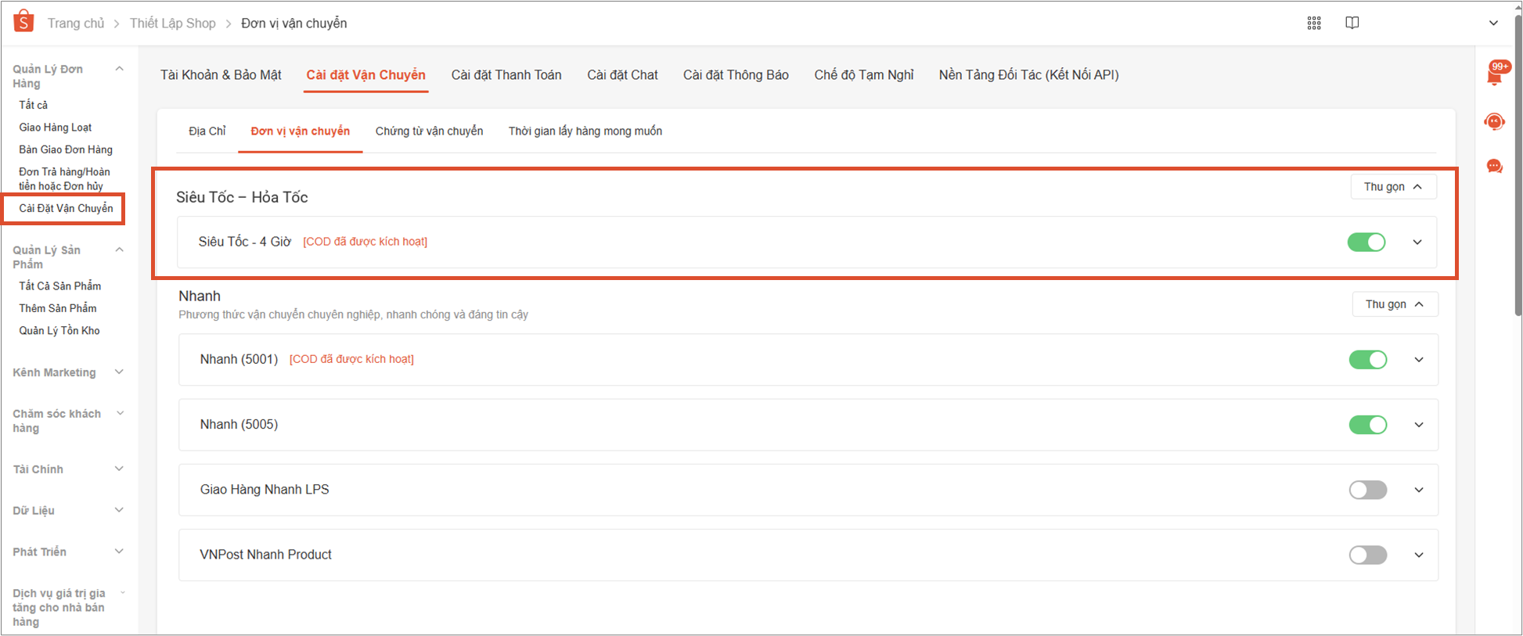Enable the VNPost Nhanh Product switch
This screenshot has height=636, width=1523.
[x=1367, y=555]
